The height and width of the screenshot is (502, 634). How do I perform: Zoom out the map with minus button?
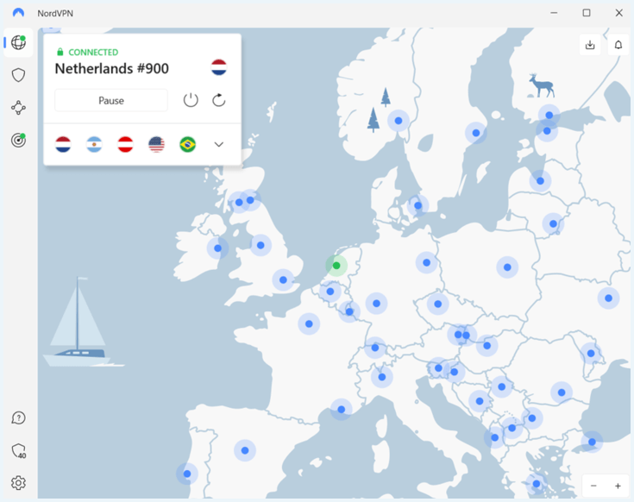pos(593,486)
